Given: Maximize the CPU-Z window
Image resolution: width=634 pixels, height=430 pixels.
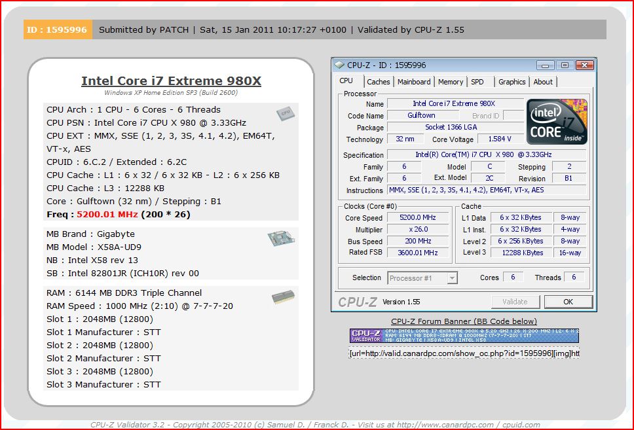Looking at the screenshot, I should click(565, 65).
